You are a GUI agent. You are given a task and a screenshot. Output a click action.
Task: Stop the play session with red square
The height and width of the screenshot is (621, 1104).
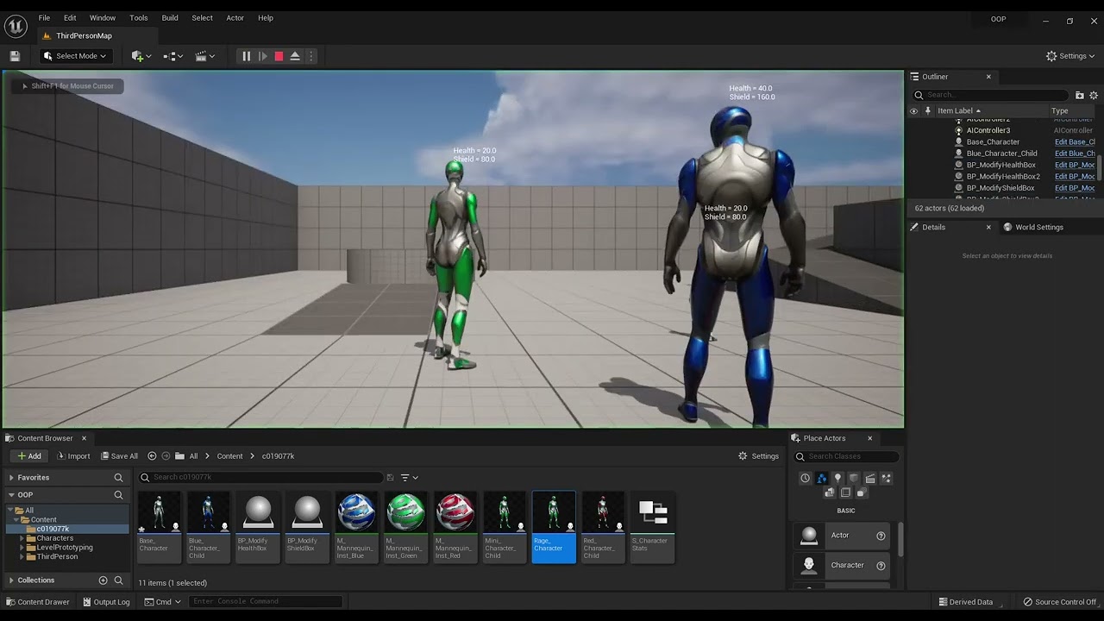pyautogui.click(x=279, y=56)
